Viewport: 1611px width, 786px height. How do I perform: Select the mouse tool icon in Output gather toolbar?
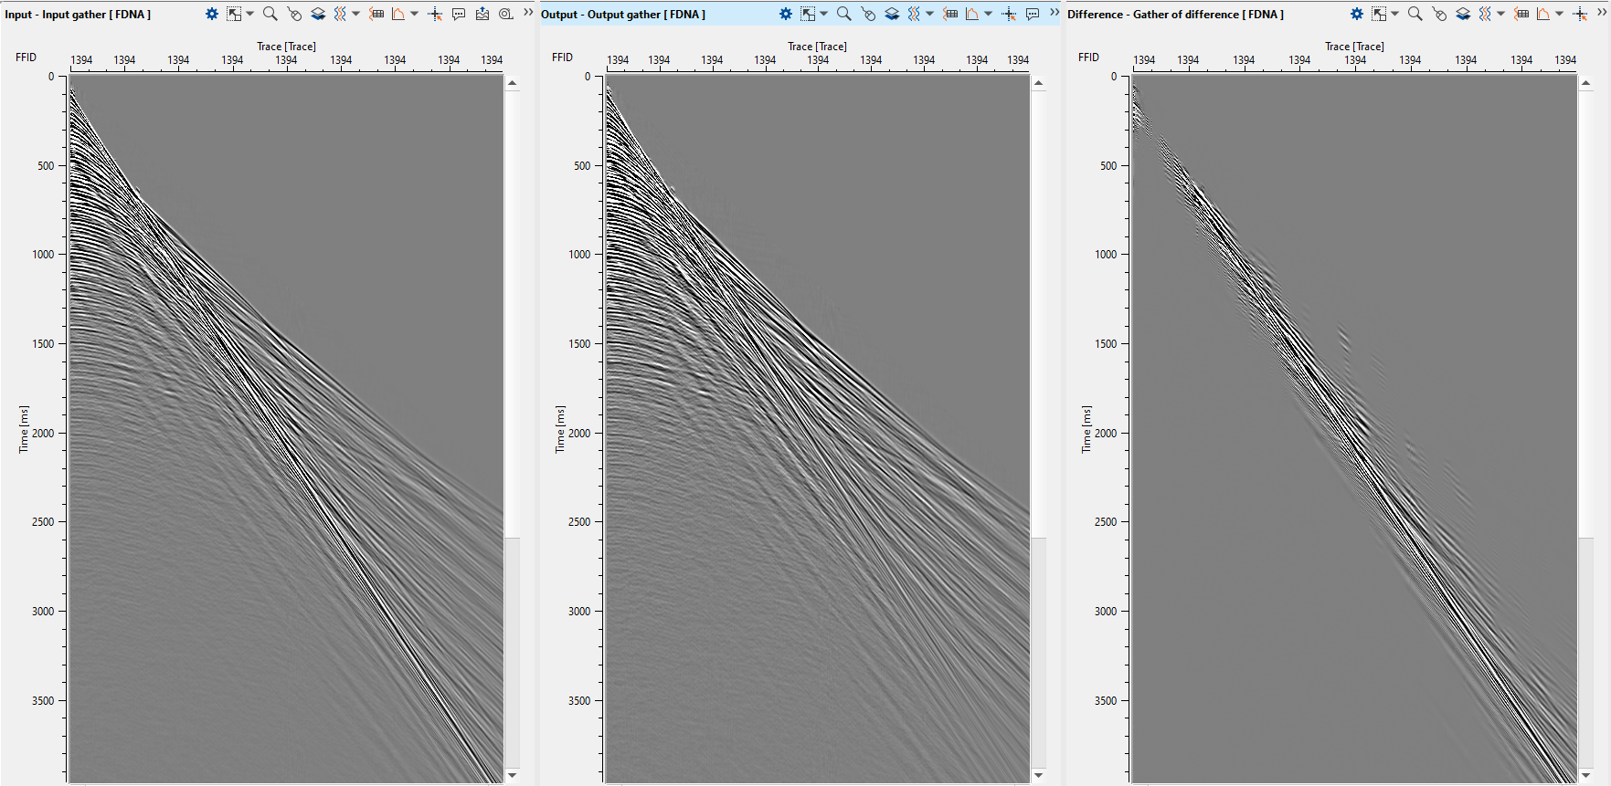tap(868, 14)
